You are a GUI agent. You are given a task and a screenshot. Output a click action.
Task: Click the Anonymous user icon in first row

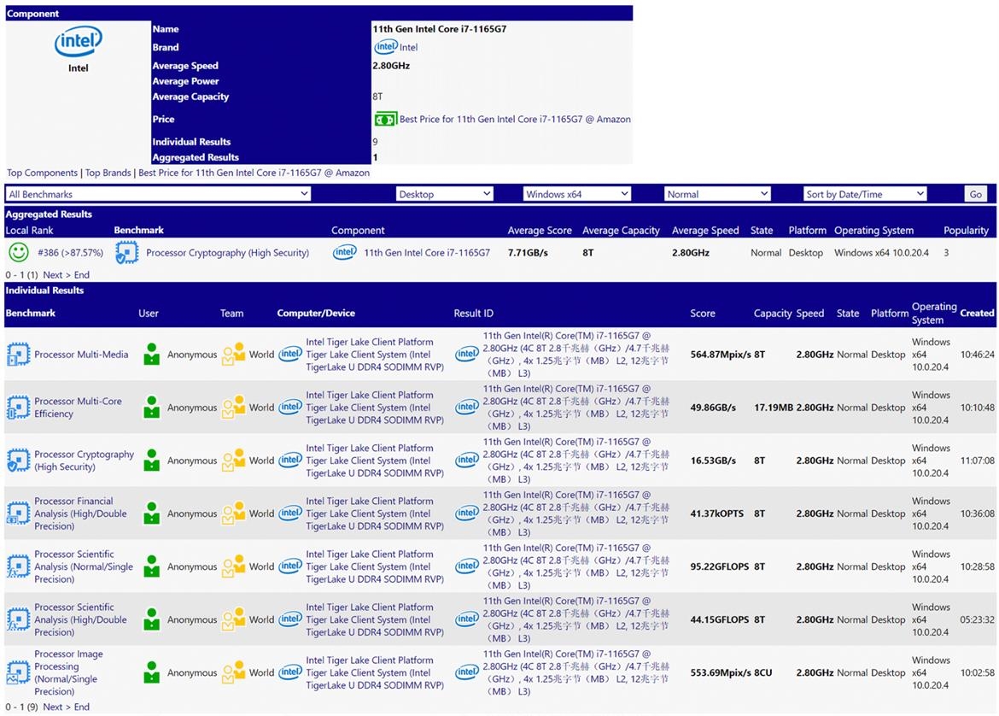coord(152,355)
